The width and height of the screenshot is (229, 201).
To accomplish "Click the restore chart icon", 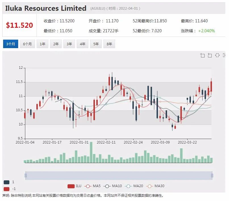I will pos(217,55).
